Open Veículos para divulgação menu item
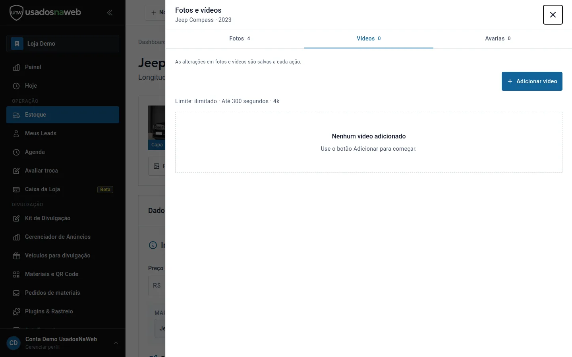This screenshot has width=572, height=357. 63,255
